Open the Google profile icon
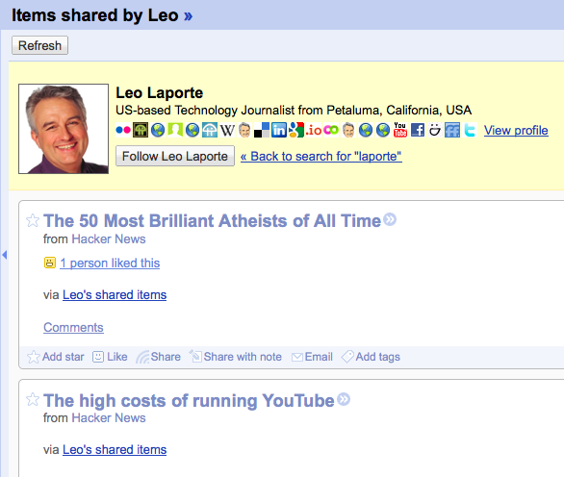The width and height of the screenshot is (564, 477). click(296, 130)
